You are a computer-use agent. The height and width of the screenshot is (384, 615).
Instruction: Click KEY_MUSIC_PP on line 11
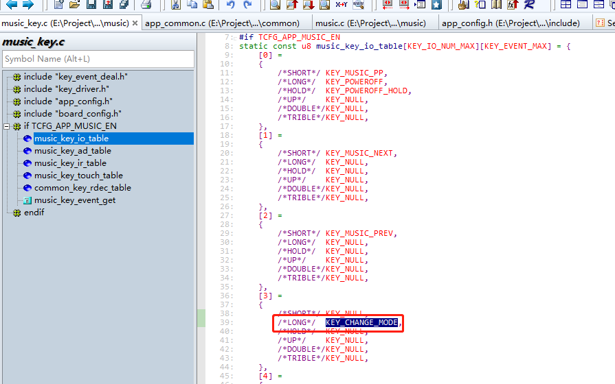tap(354, 73)
